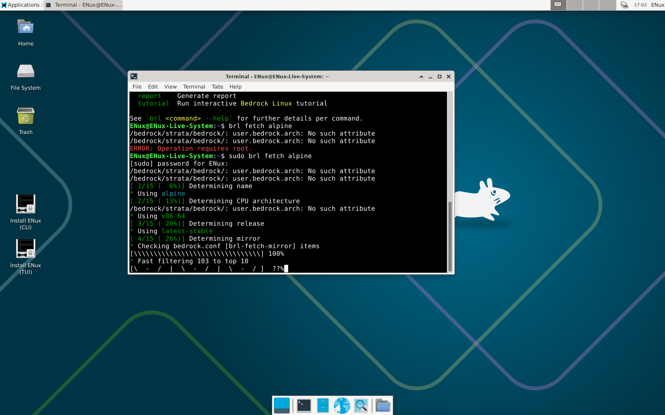Click ENux user label in top panel
This screenshot has width=665, height=415.
(x=657, y=5)
